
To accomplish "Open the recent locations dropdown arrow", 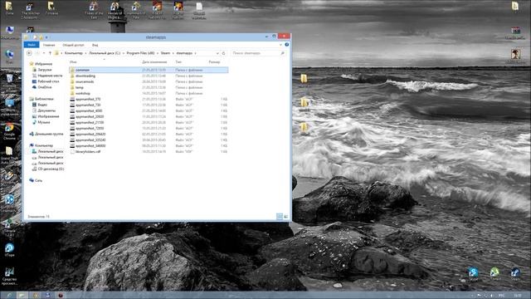I will click(44, 53).
